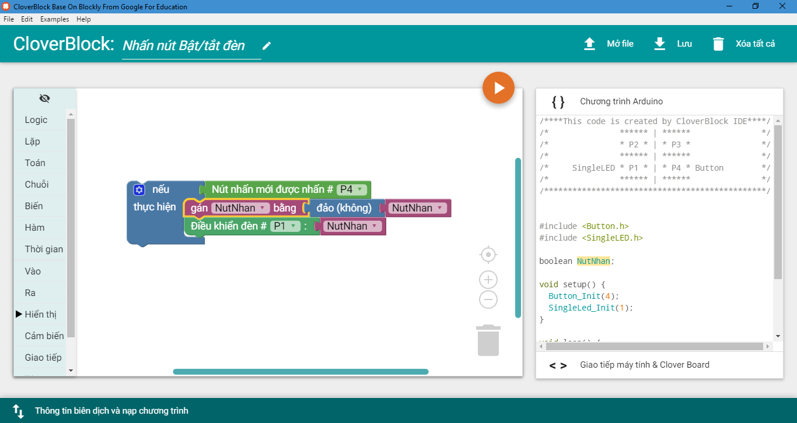Image resolution: width=797 pixels, height=423 pixels.
Task: Click the workspace vertical scrollbar
Action: 518,238
